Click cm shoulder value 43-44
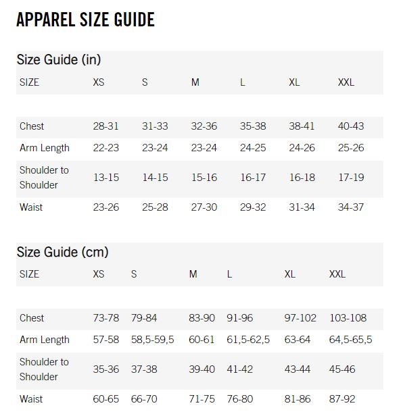 298,369
